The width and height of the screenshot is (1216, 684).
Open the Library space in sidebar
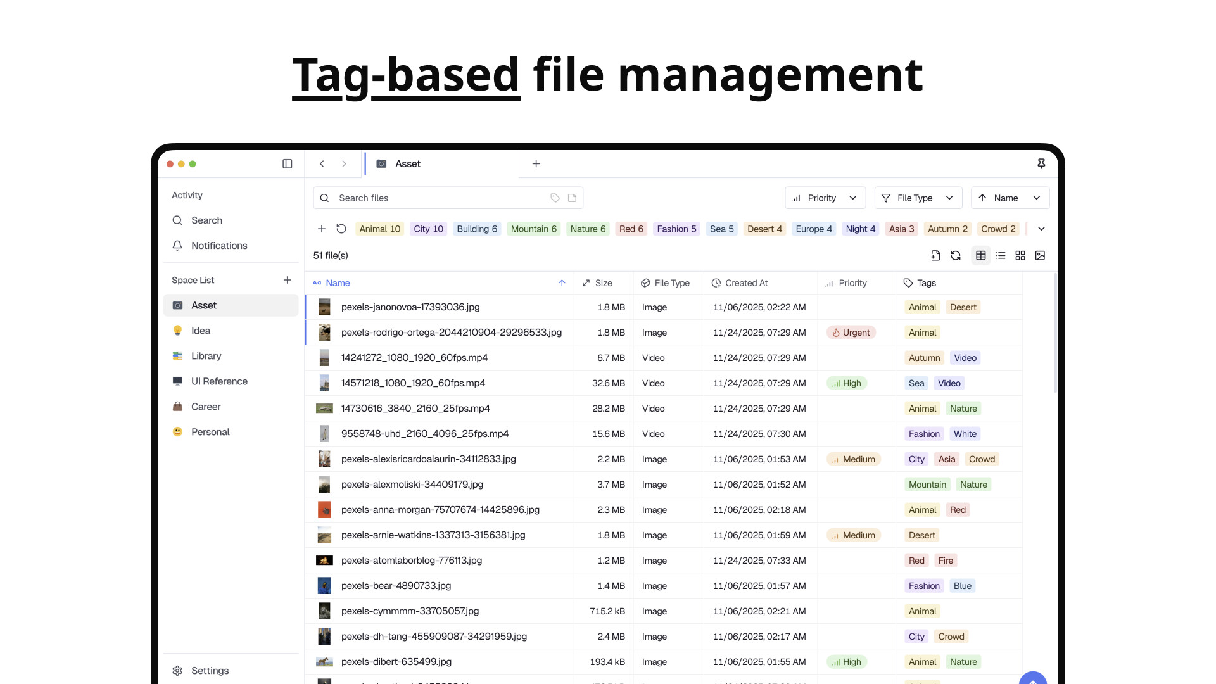point(206,356)
